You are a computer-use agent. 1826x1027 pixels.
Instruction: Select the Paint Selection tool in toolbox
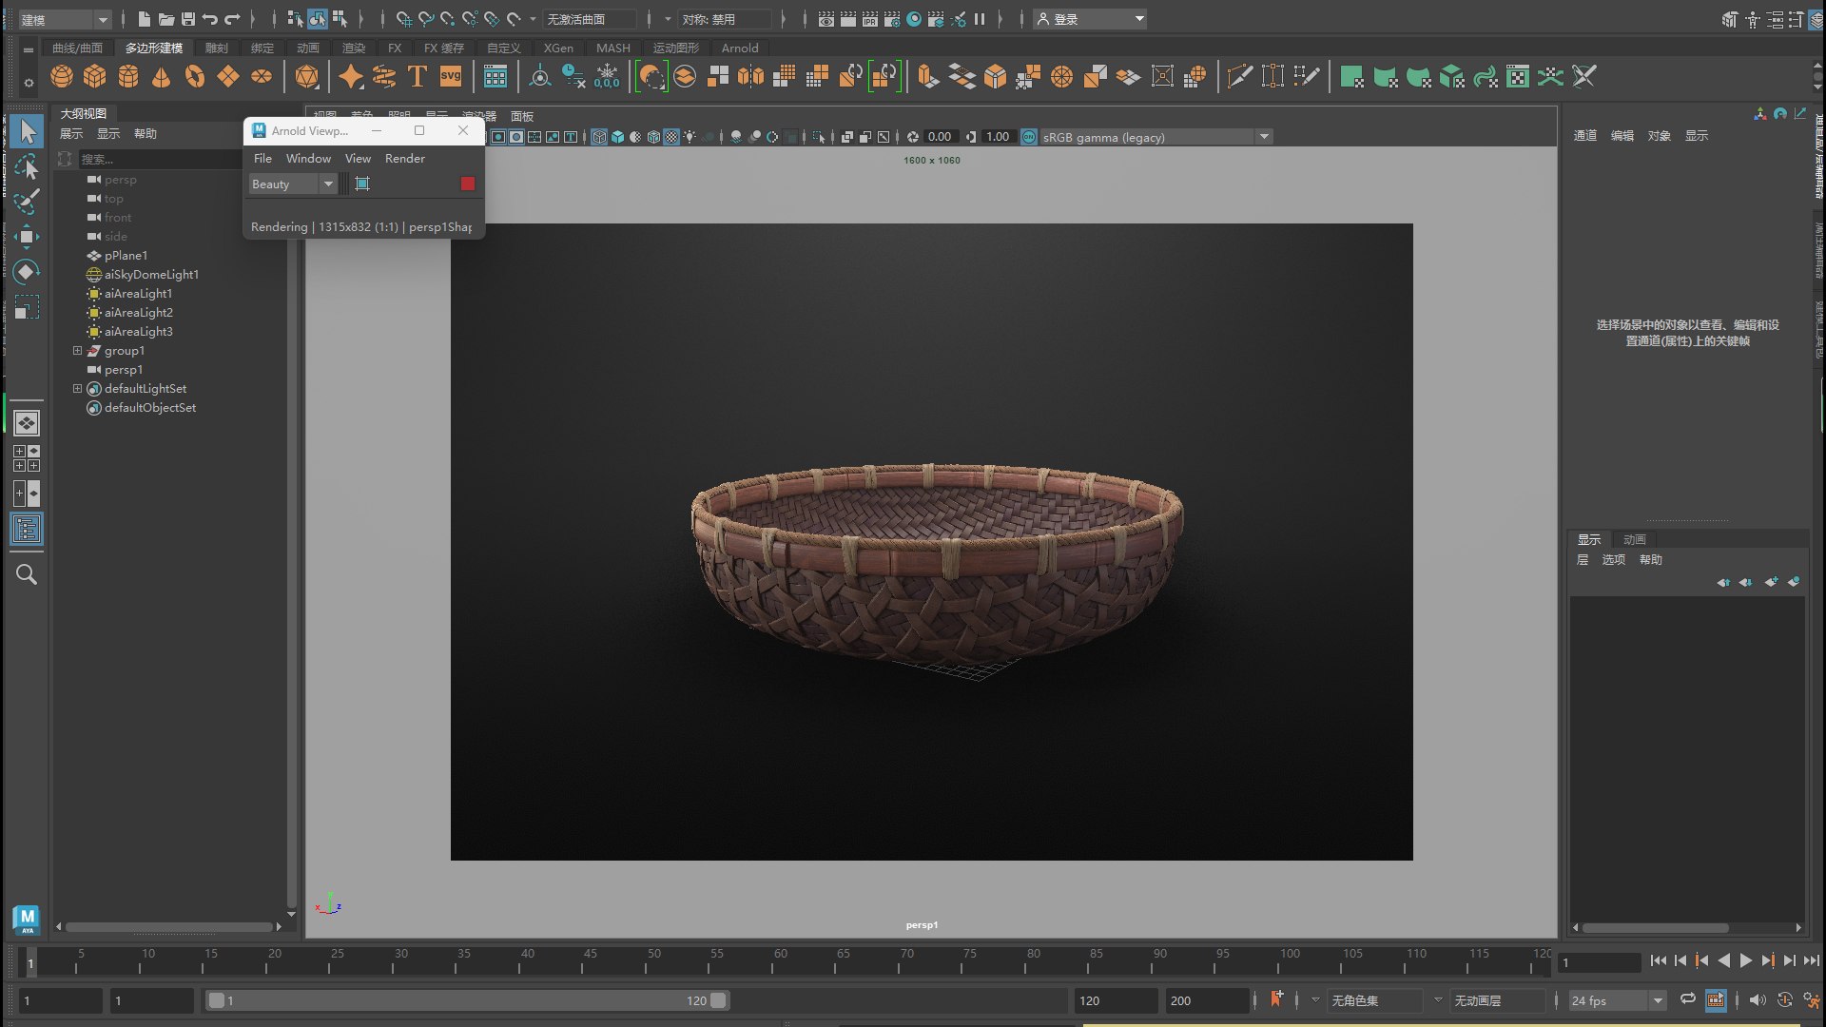tap(27, 202)
